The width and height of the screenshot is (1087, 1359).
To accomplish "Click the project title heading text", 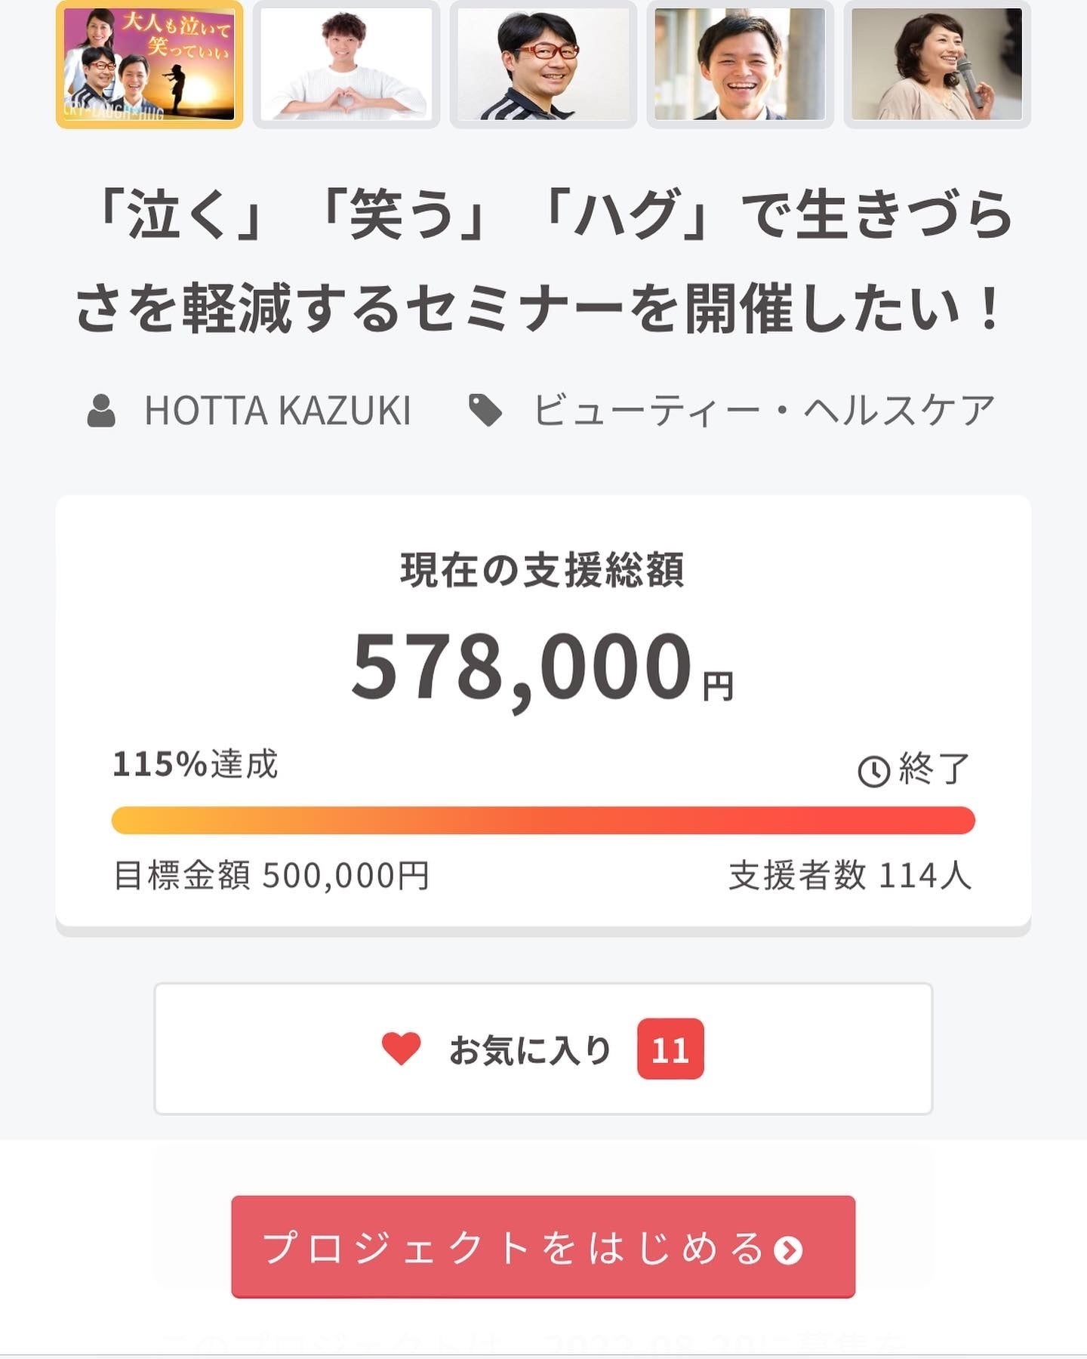I will 543,261.
